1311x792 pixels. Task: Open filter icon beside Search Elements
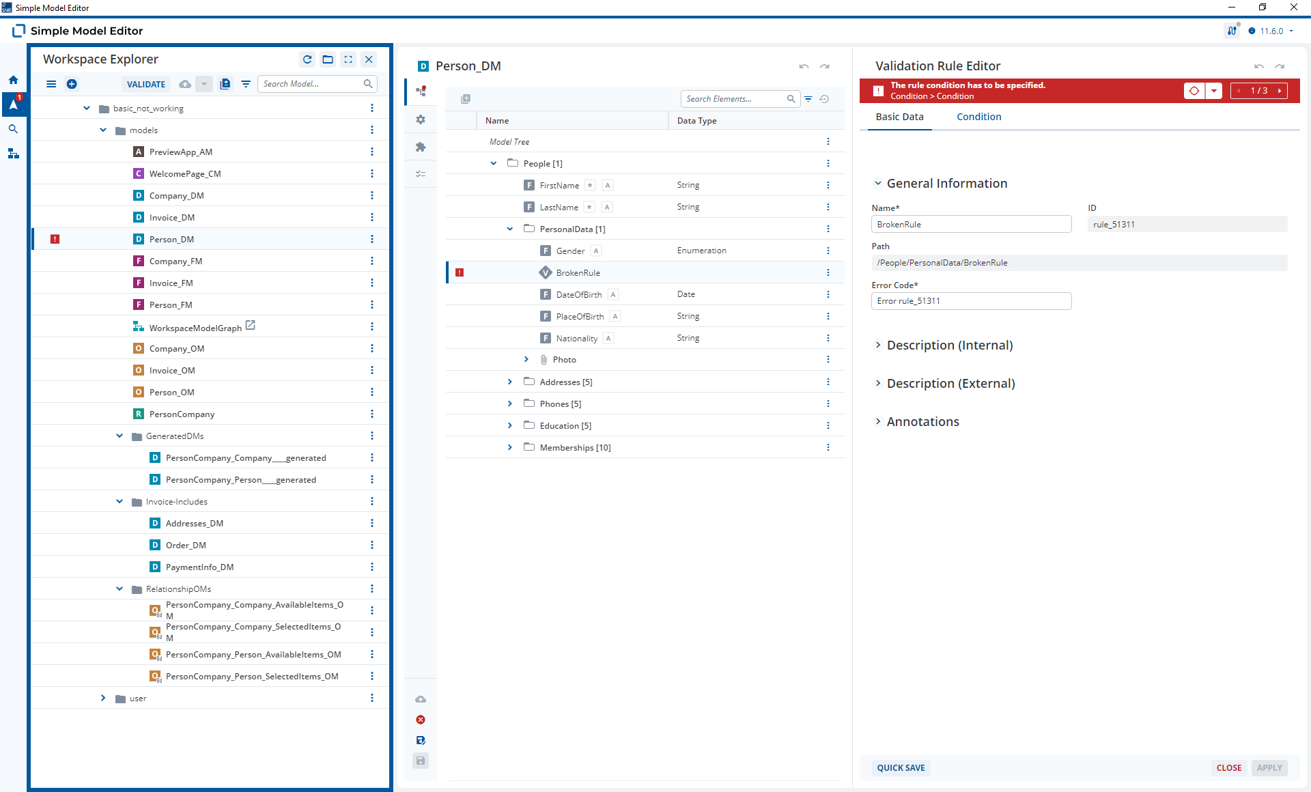[x=808, y=99]
